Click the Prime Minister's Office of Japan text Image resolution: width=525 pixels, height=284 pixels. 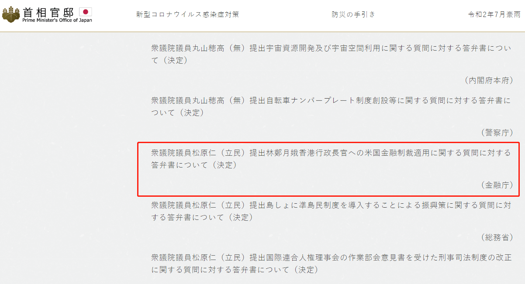tap(57, 20)
